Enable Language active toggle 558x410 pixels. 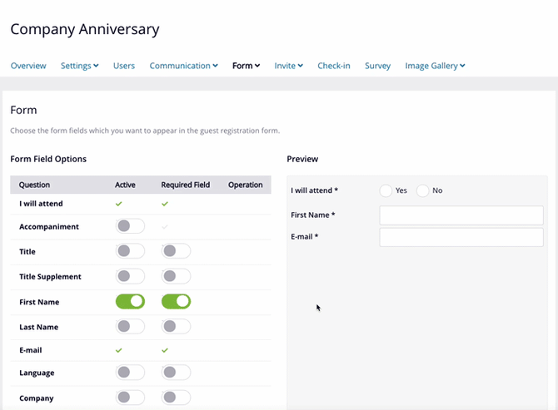[x=130, y=373]
